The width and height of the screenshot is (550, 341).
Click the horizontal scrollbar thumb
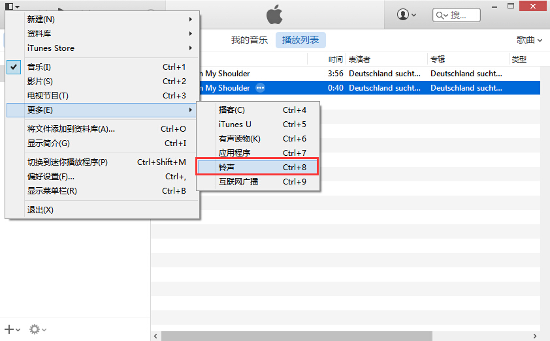(x=297, y=336)
